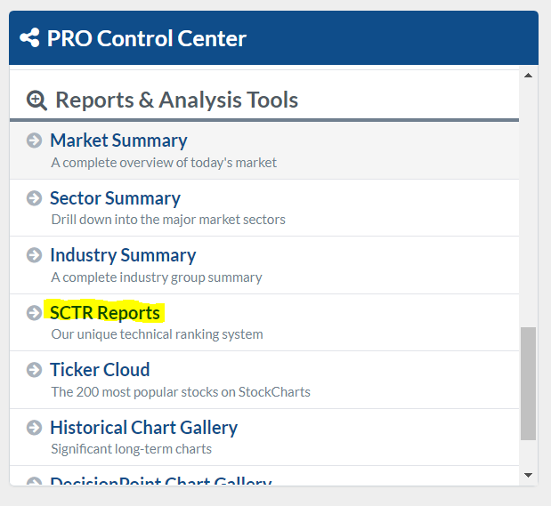Open the highlighted SCTR Reports link

coord(105,313)
